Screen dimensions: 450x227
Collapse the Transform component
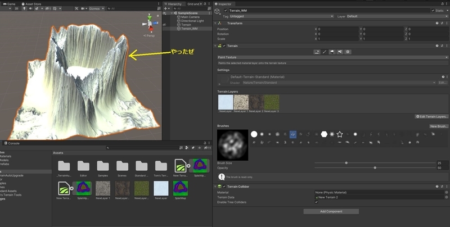(215, 23)
